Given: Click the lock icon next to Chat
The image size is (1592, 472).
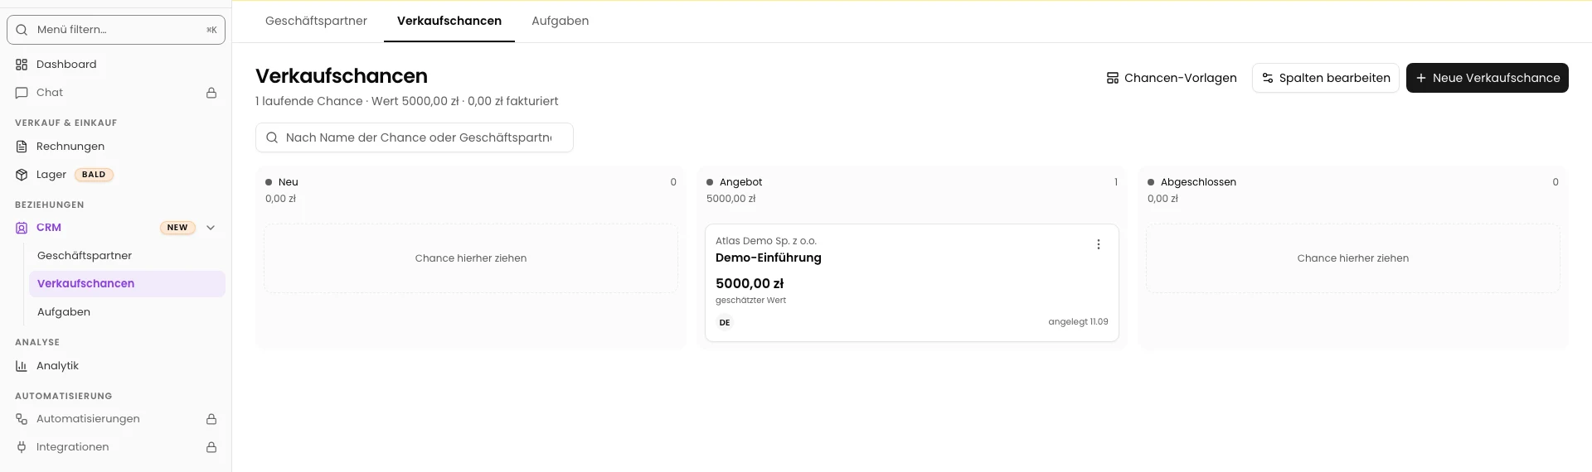Looking at the screenshot, I should point(211,93).
